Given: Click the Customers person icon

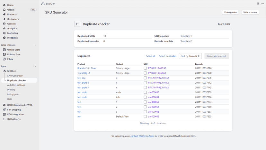Looking at the screenshot, I should click(4, 19).
